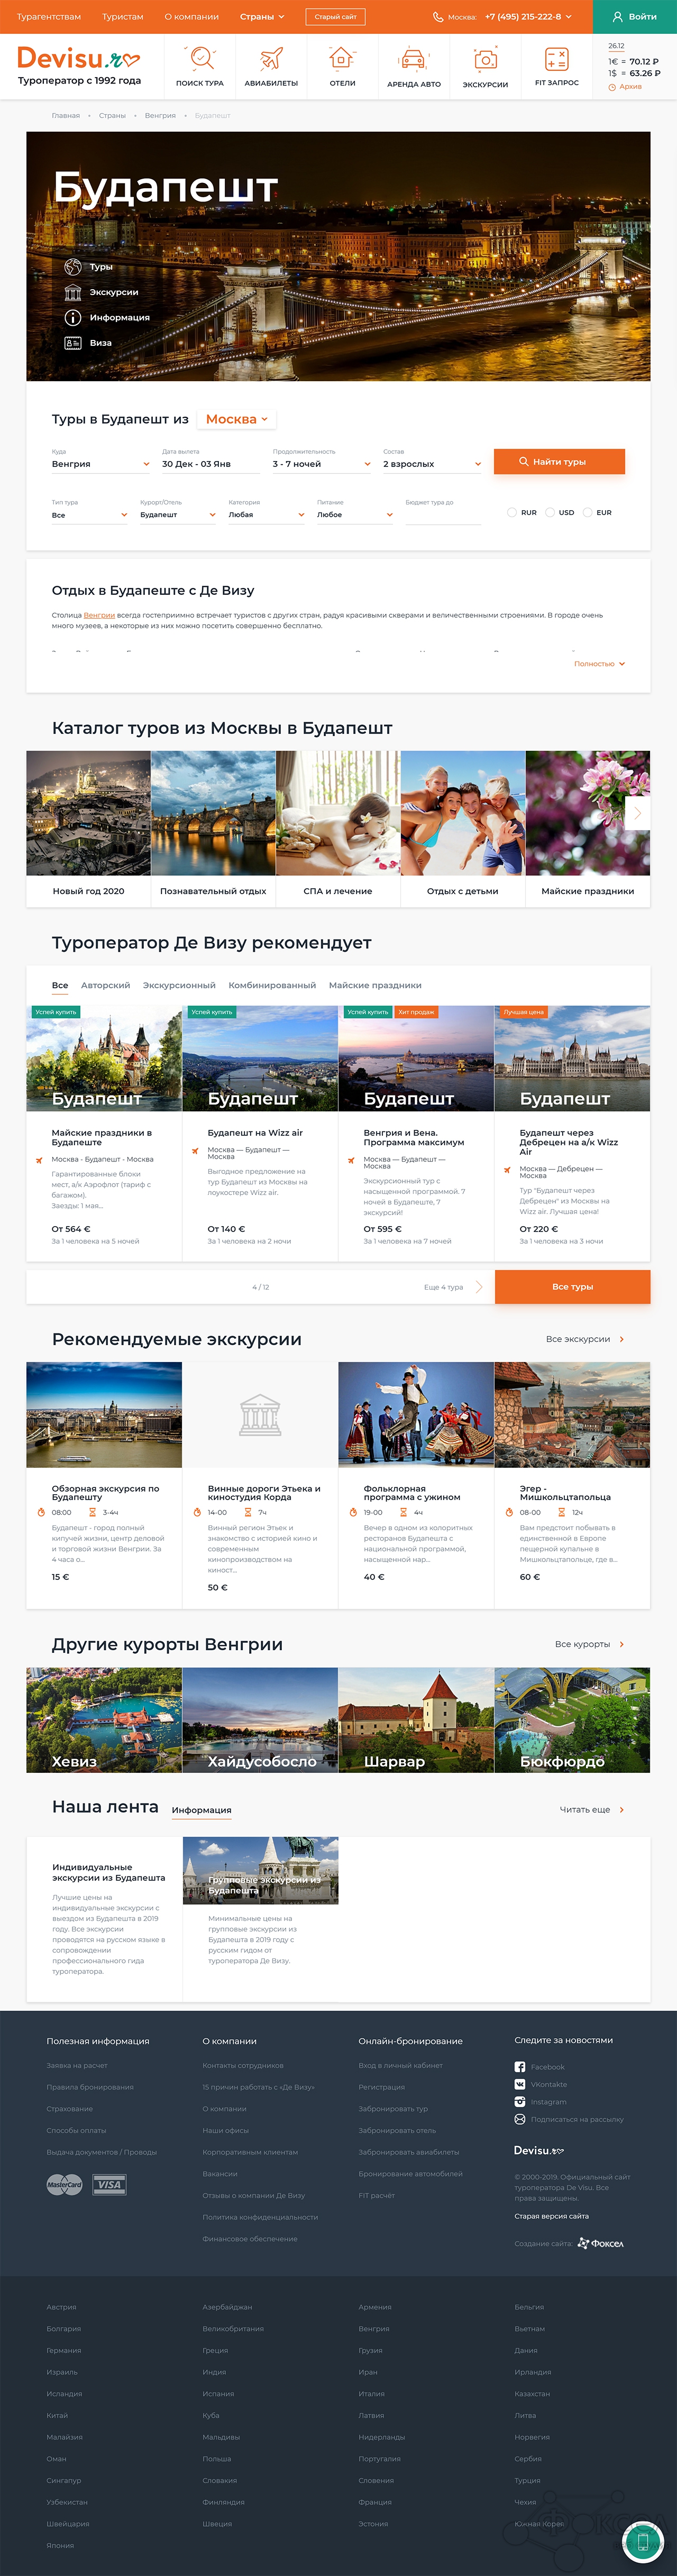Select USD currency radio button
Viewport: 677px width, 2576px height.
(x=550, y=512)
